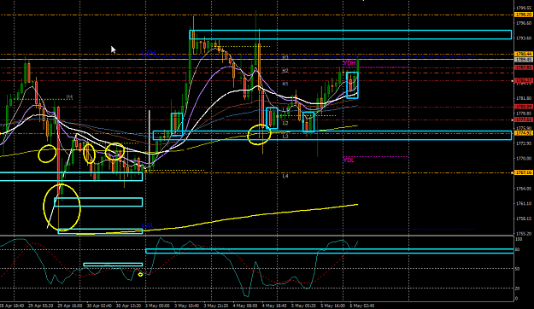The width and height of the screenshot is (534, 309).
Task: Click the 1796.60 price scale value
Action: click(524, 23)
